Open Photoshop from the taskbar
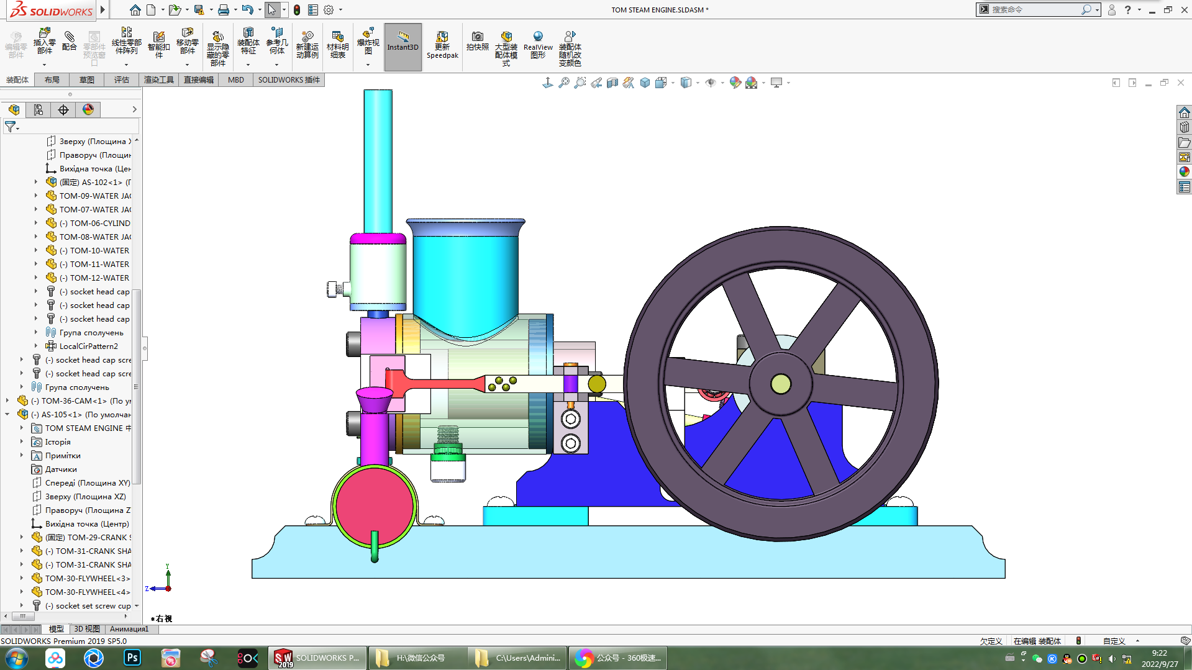 pyautogui.click(x=132, y=658)
